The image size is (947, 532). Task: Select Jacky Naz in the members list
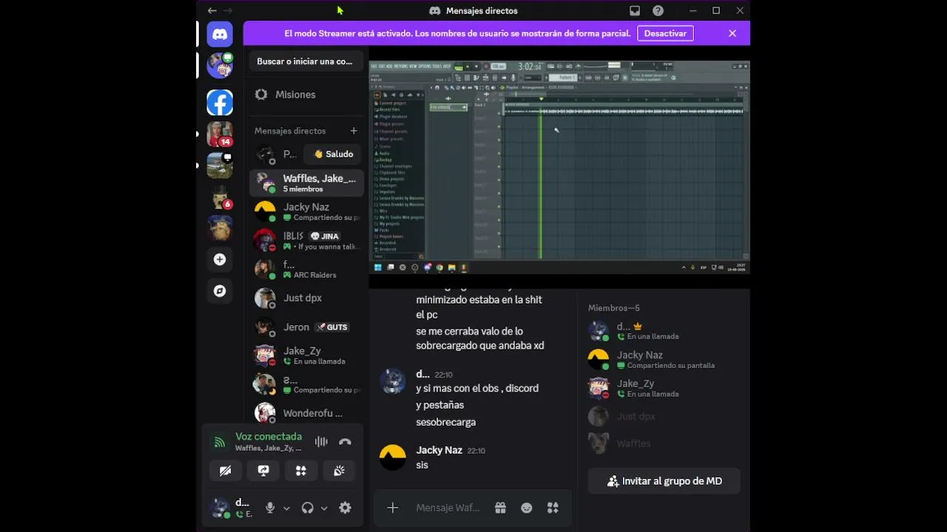664,359
